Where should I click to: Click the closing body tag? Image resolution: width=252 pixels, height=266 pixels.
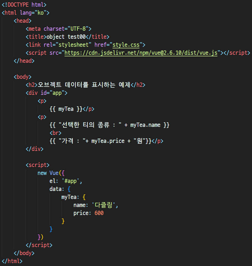pos(24,253)
